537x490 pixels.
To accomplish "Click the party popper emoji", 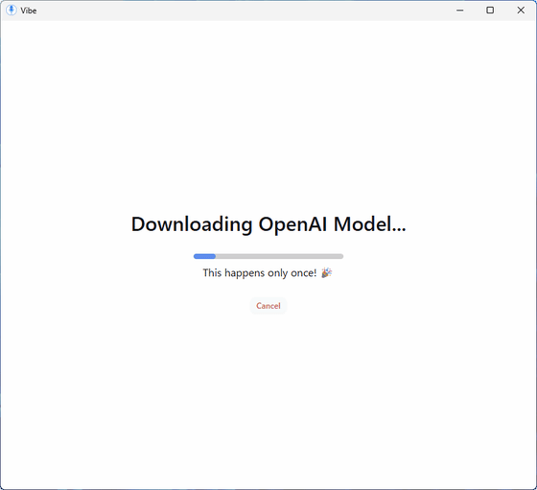I will pyautogui.click(x=326, y=273).
